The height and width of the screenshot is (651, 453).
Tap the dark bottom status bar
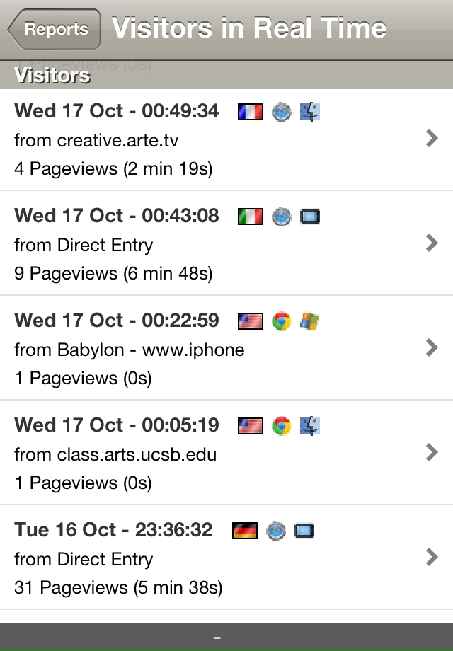point(226,637)
